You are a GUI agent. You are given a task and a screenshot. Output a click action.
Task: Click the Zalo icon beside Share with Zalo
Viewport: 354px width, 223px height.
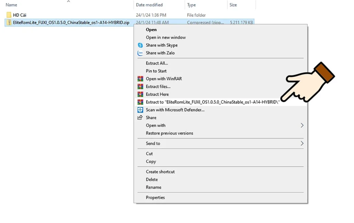point(140,53)
